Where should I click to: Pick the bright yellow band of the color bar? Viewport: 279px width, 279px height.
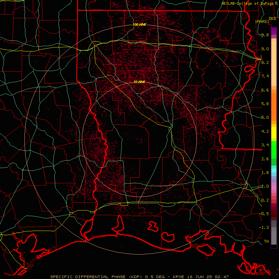(274, 133)
